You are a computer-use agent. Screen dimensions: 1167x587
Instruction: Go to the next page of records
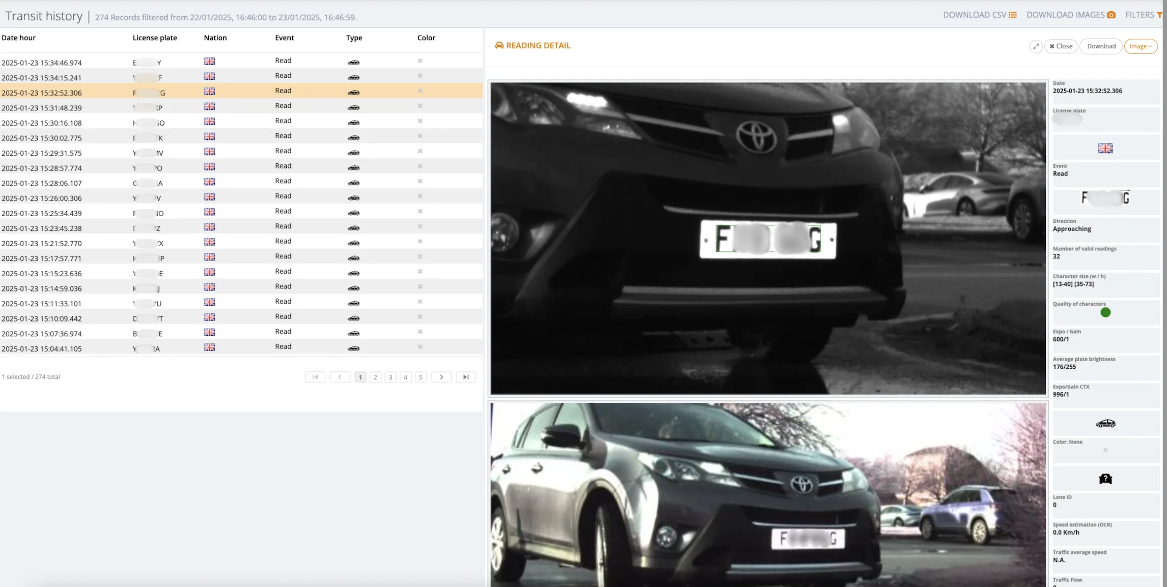point(441,377)
